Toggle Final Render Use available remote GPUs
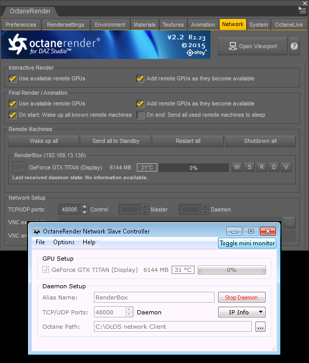The width and height of the screenshot is (309, 363). pyautogui.click(x=12, y=104)
